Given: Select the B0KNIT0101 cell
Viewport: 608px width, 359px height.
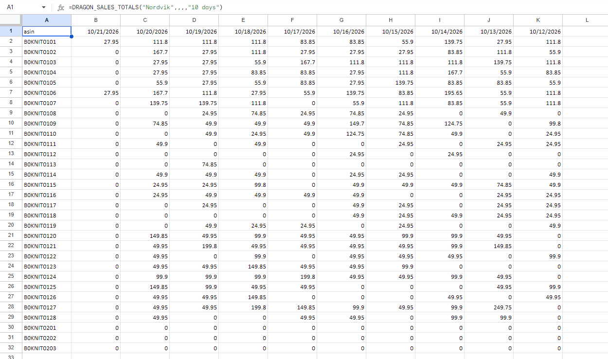Looking at the screenshot, I should 47,42.
